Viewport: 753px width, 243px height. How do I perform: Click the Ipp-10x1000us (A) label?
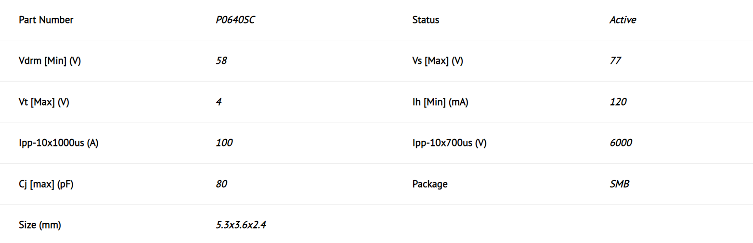click(x=59, y=143)
